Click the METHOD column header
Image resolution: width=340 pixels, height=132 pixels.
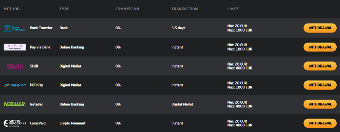coord(12,9)
